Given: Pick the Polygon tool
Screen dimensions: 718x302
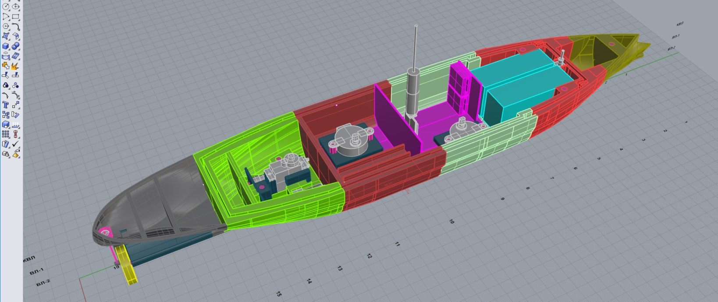Looking at the screenshot, I should pos(6,27).
